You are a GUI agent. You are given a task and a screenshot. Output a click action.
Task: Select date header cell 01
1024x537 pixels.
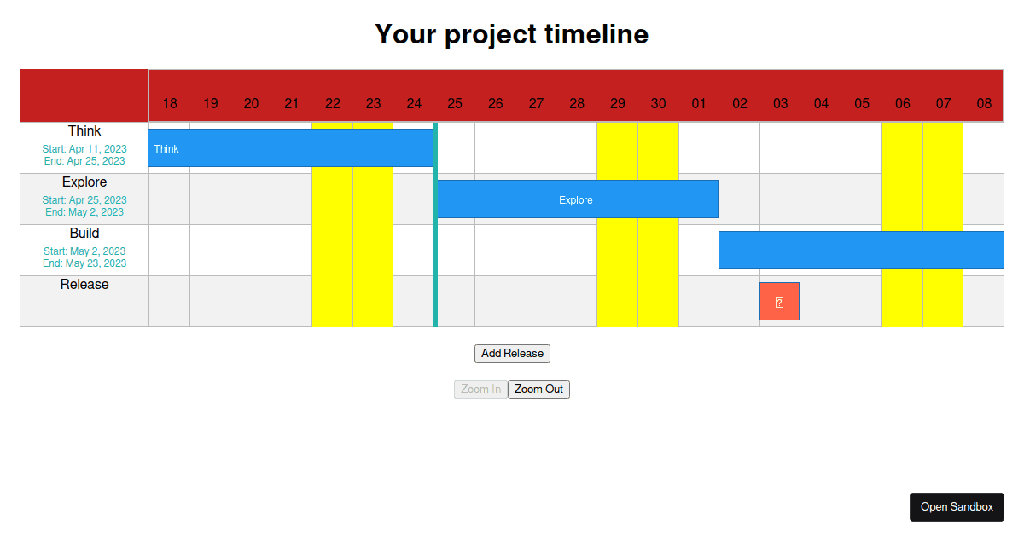click(699, 103)
